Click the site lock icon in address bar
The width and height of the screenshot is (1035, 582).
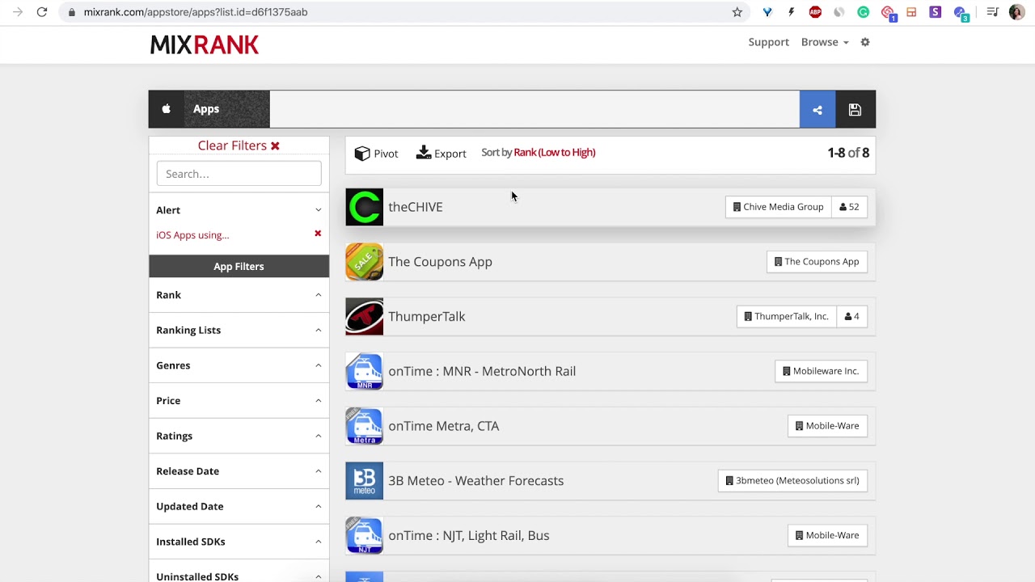click(73, 12)
